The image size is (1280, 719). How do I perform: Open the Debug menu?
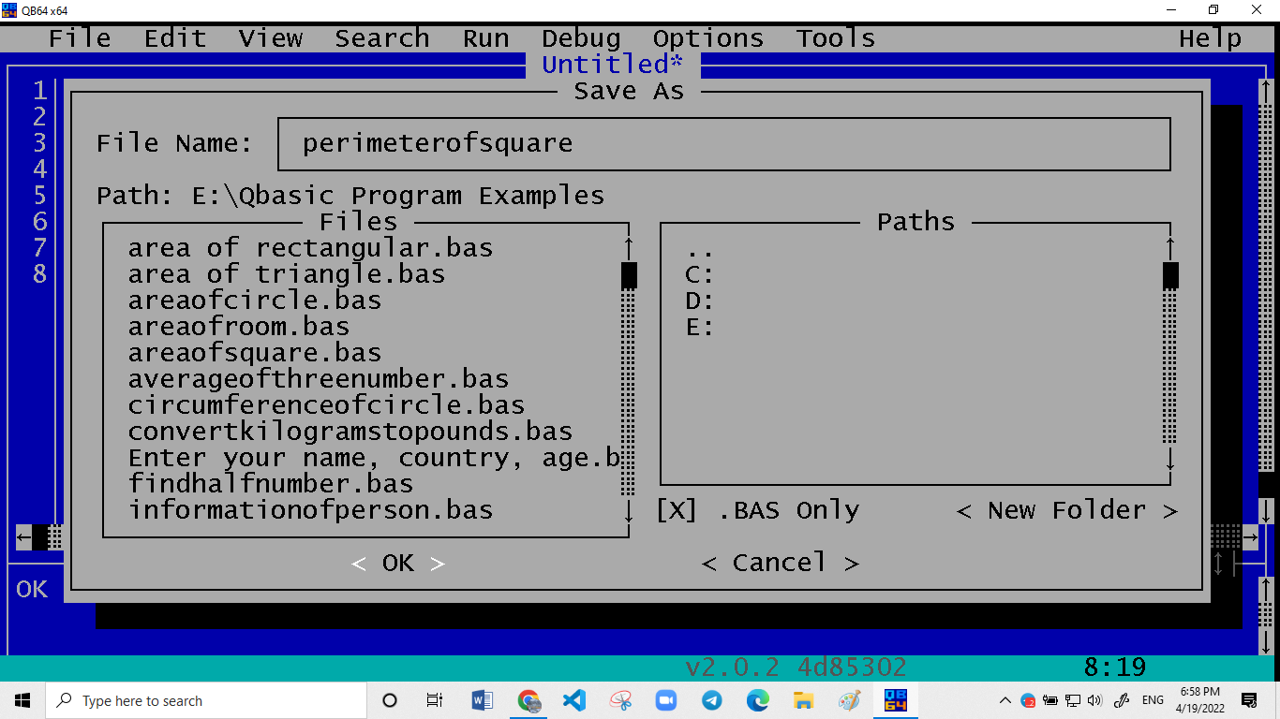coord(581,38)
